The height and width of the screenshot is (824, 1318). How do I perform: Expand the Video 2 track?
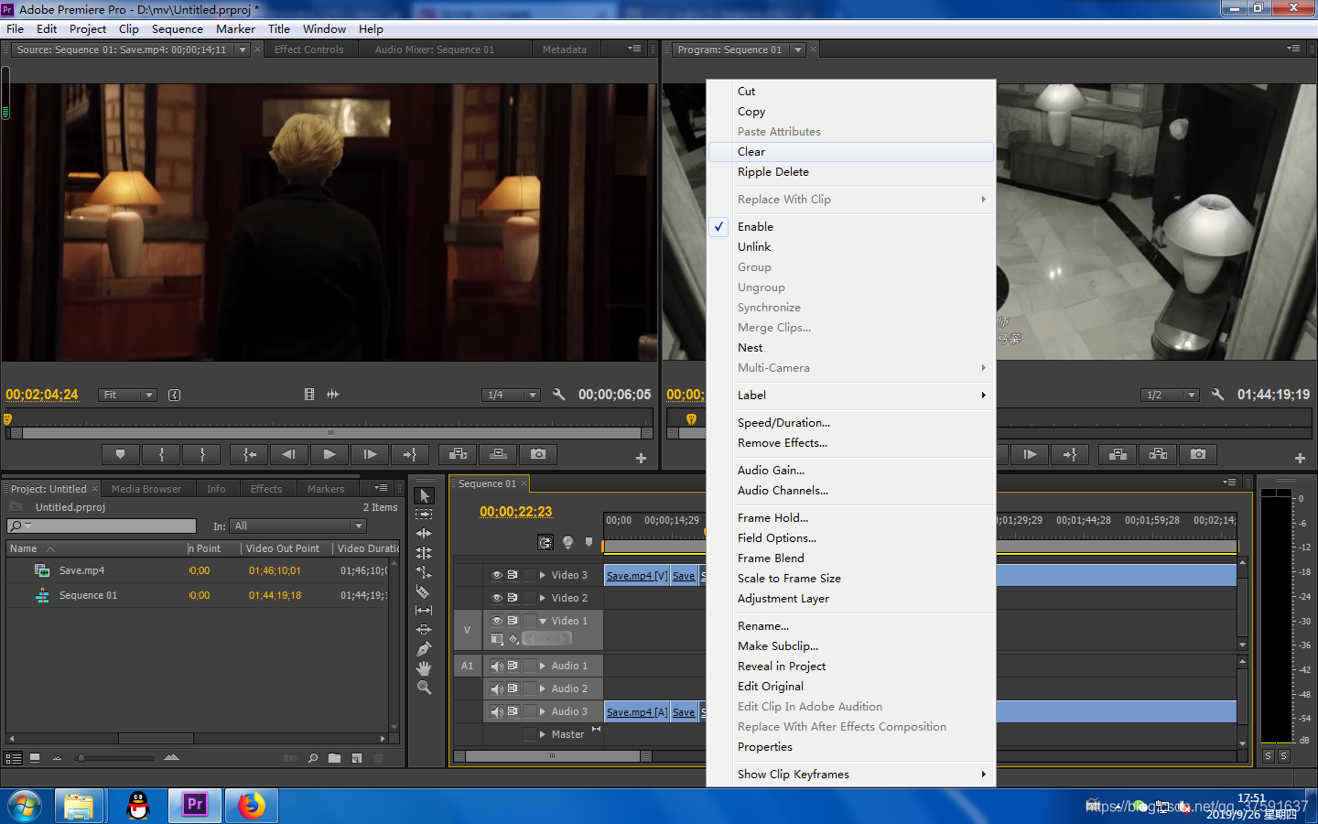tap(543, 598)
